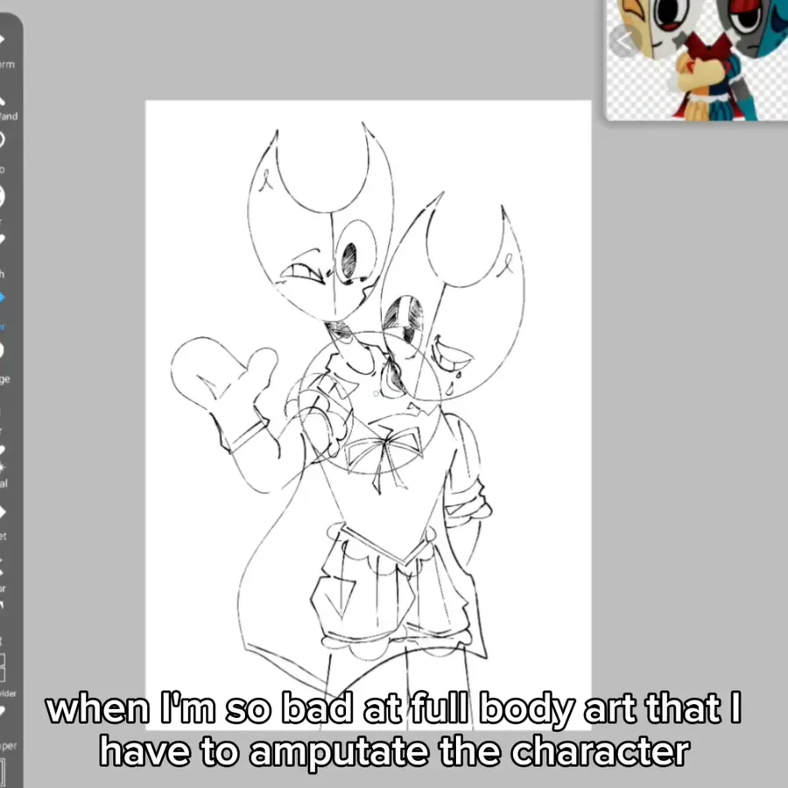Viewport: 788px width, 788px height.
Task: Tap the back arrow on reference window
Action: [623, 42]
